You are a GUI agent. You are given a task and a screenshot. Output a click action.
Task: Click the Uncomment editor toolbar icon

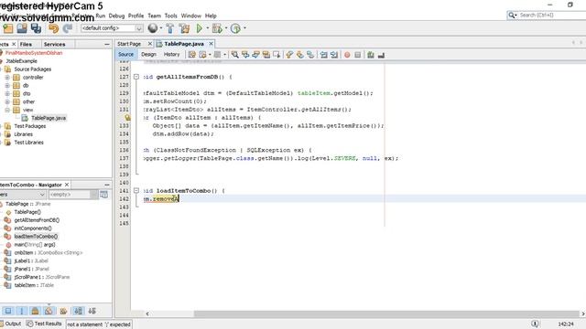click(x=381, y=55)
